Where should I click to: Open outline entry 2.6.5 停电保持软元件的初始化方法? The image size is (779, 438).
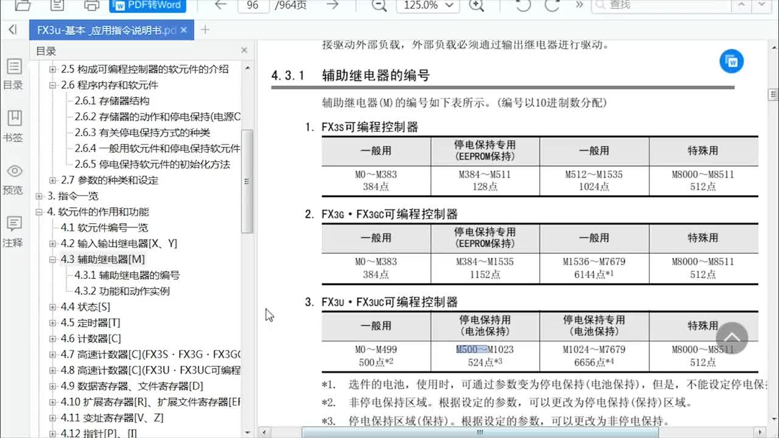153,164
